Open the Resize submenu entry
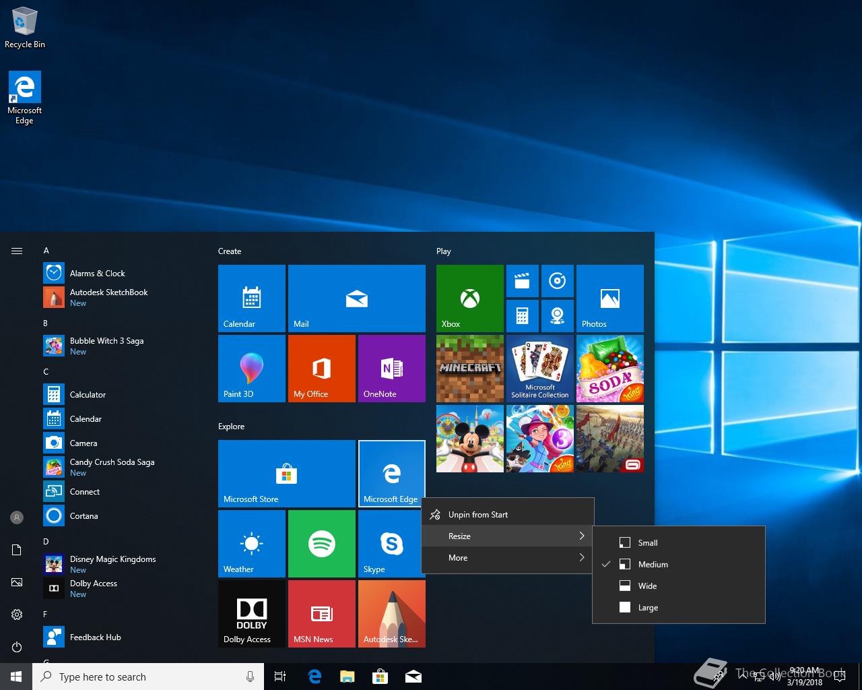 point(508,536)
